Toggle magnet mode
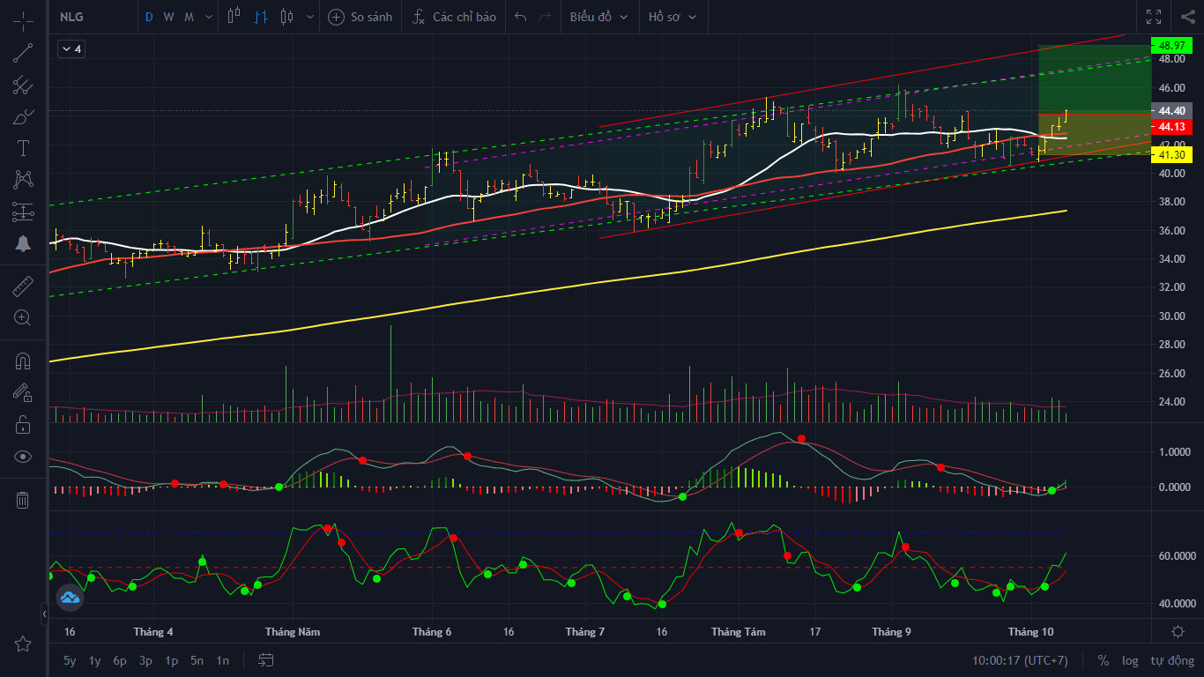Image resolution: width=1204 pixels, height=677 pixels. [23, 361]
